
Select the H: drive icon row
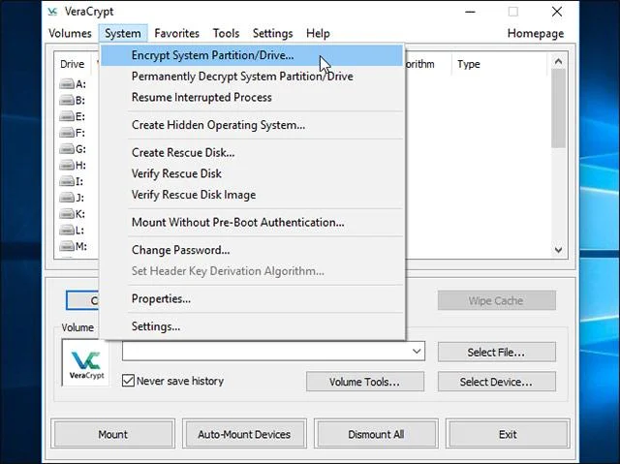(x=73, y=166)
